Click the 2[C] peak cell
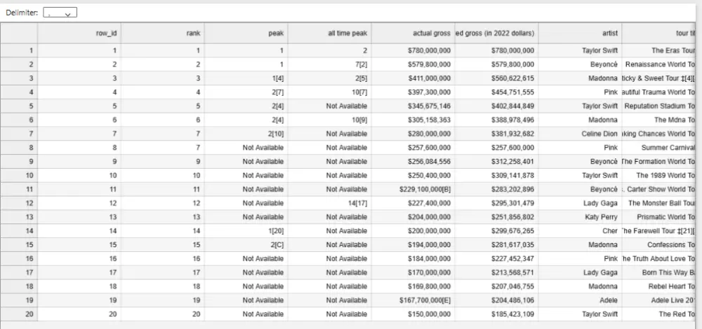The width and height of the screenshot is (702, 329). [x=246, y=244]
